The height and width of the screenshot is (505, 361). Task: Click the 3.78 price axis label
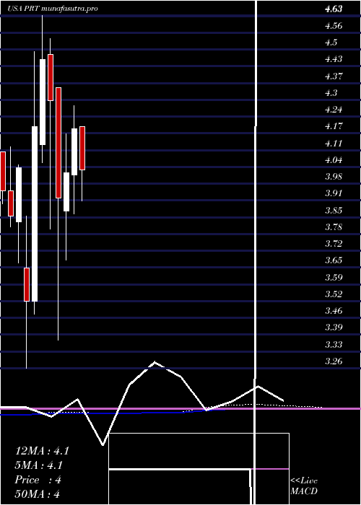[334, 227]
